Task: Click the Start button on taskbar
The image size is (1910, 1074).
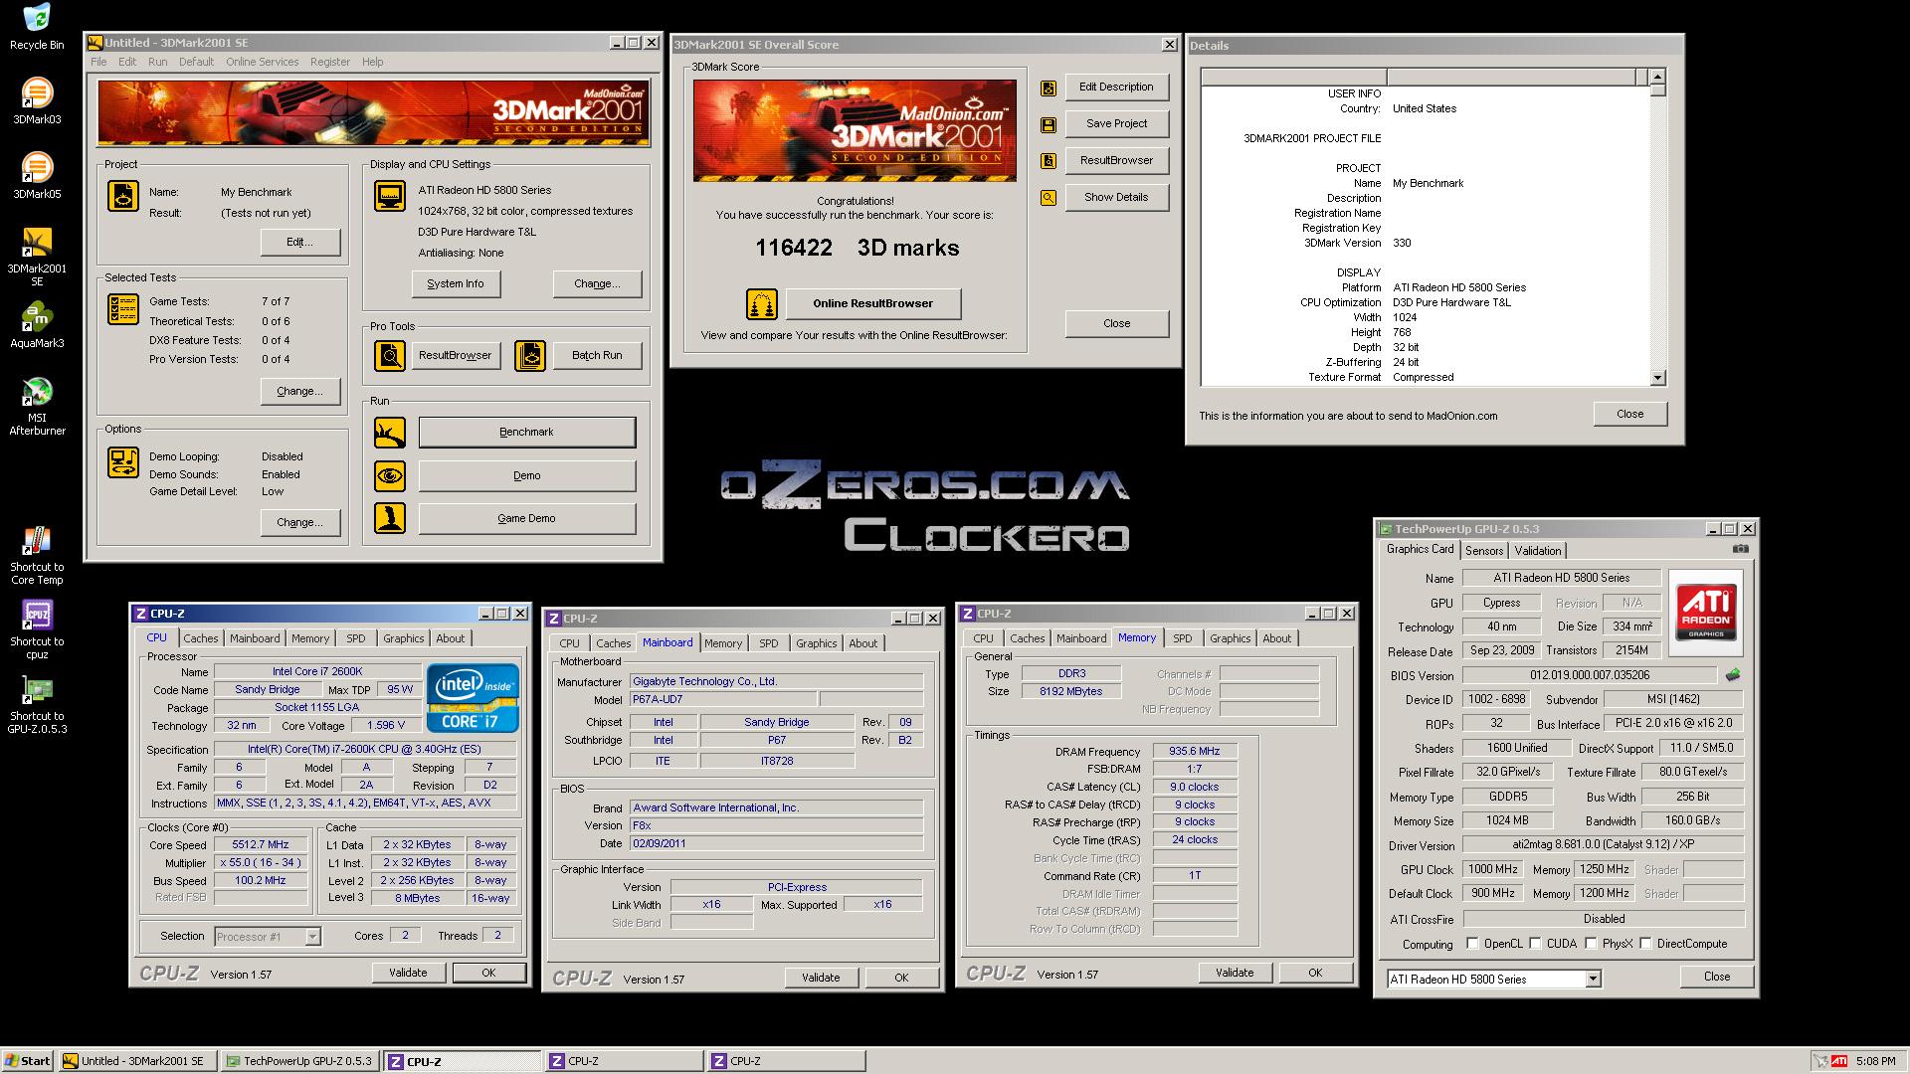Action: point(27,1061)
